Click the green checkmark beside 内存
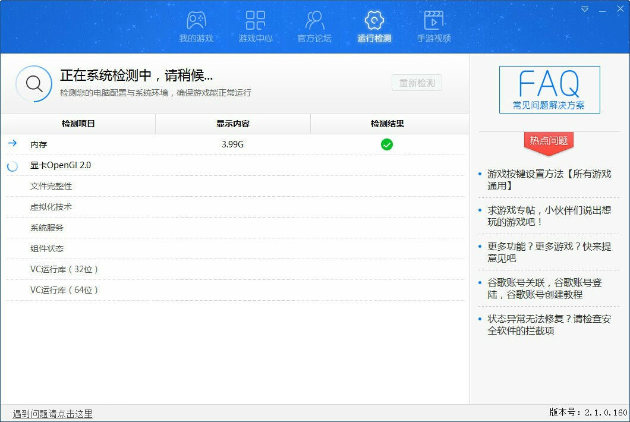Viewport: 630px width, 422px height. (386, 144)
